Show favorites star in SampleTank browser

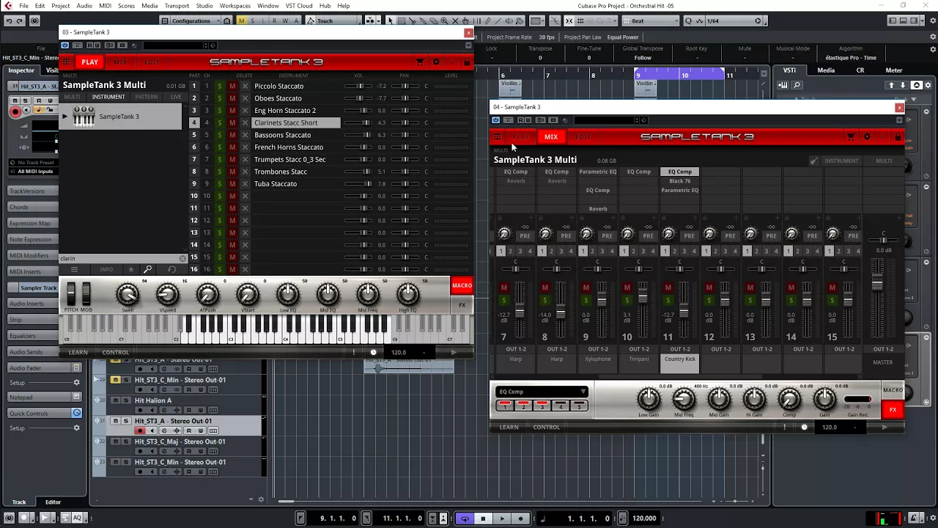click(131, 269)
